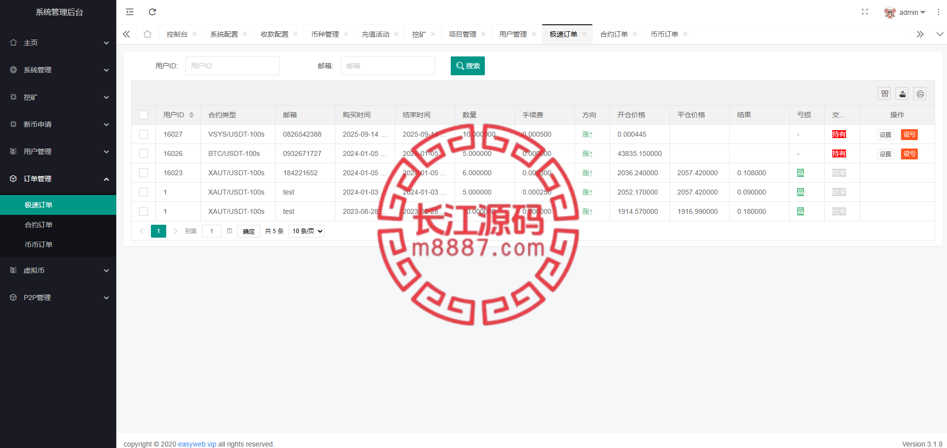This screenshot has height=448, width=947.
Task: Open 合约订单 in the sidebar submenu
Action: click(58, 225)
